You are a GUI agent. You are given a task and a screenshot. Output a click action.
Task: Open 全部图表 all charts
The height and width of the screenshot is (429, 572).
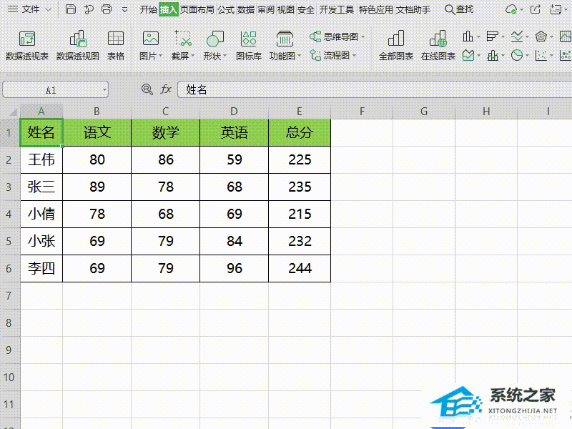click(396, 46)
